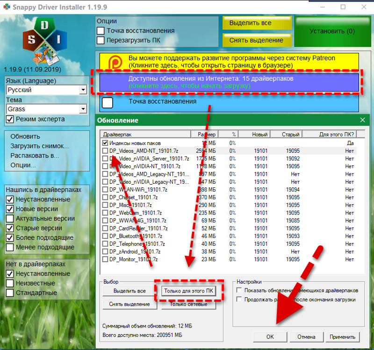Viewport: 374px width, 350px height.
Task: Click Выделить все in Выбор group
Action: (129, 291)
